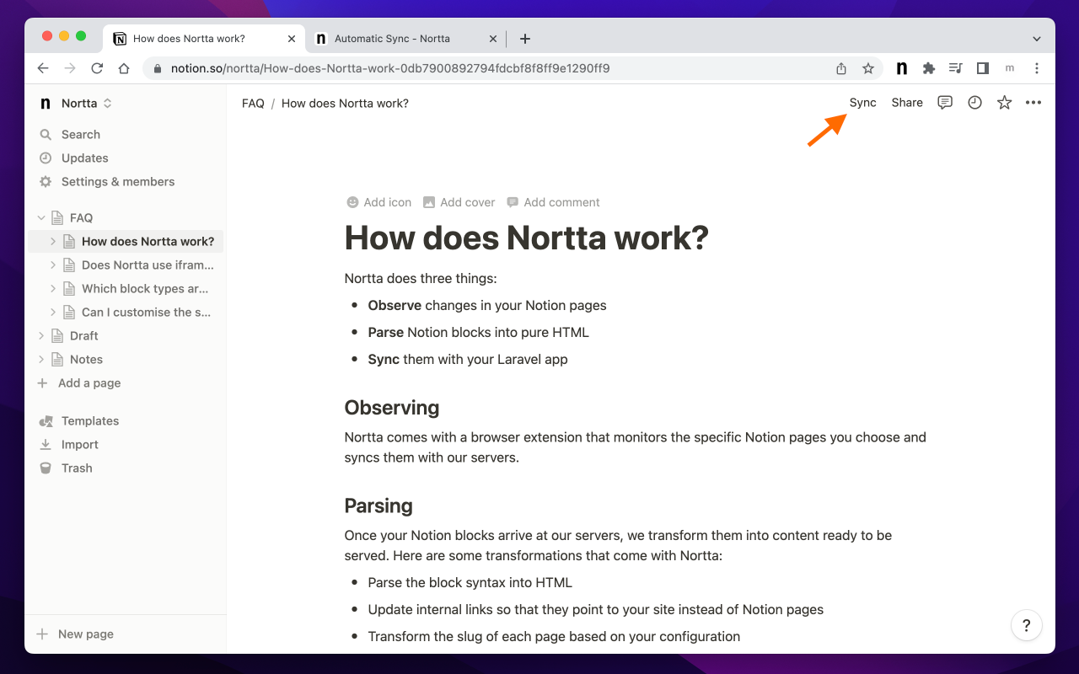
Task: Click Add comment above the title
Action: click(x=553, y=202)
